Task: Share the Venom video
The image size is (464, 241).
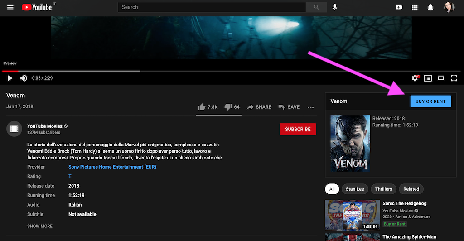Action: click(x=259, y=107)
